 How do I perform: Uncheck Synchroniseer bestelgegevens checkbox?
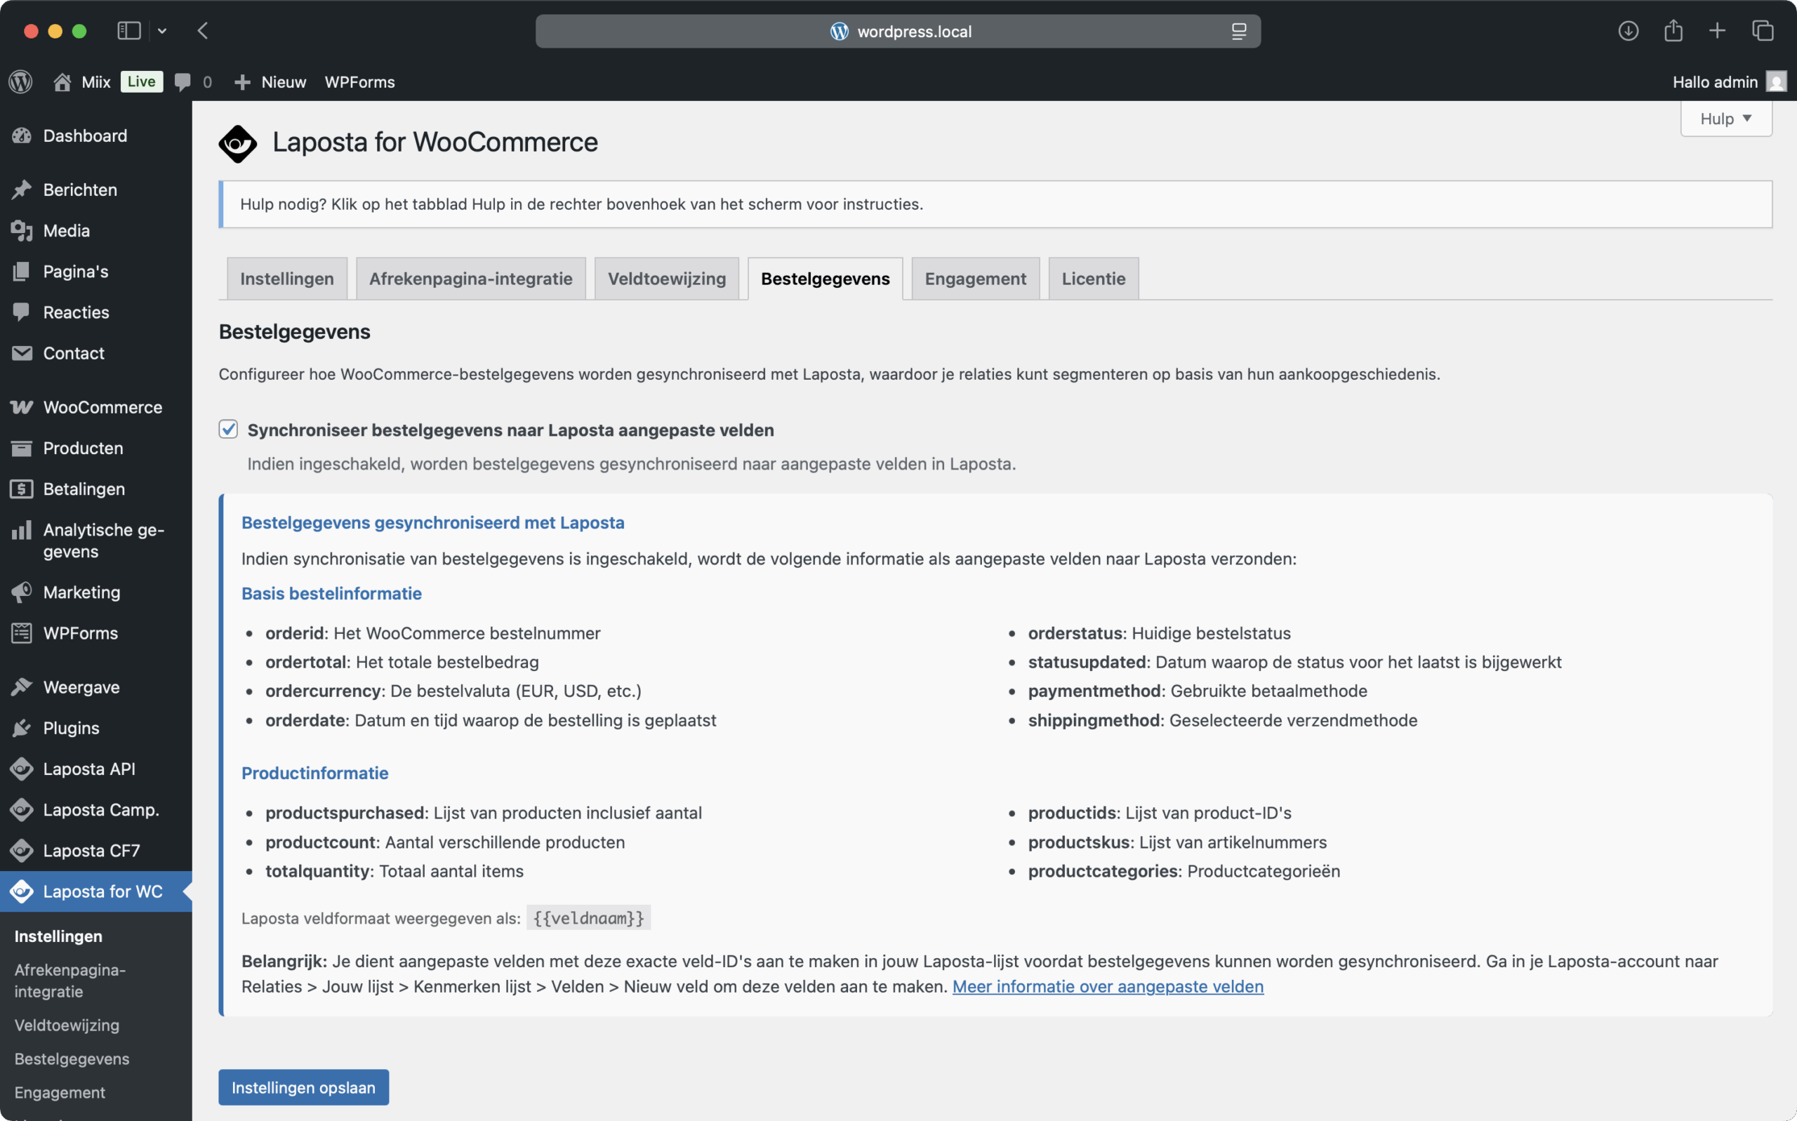coord(228,430)
